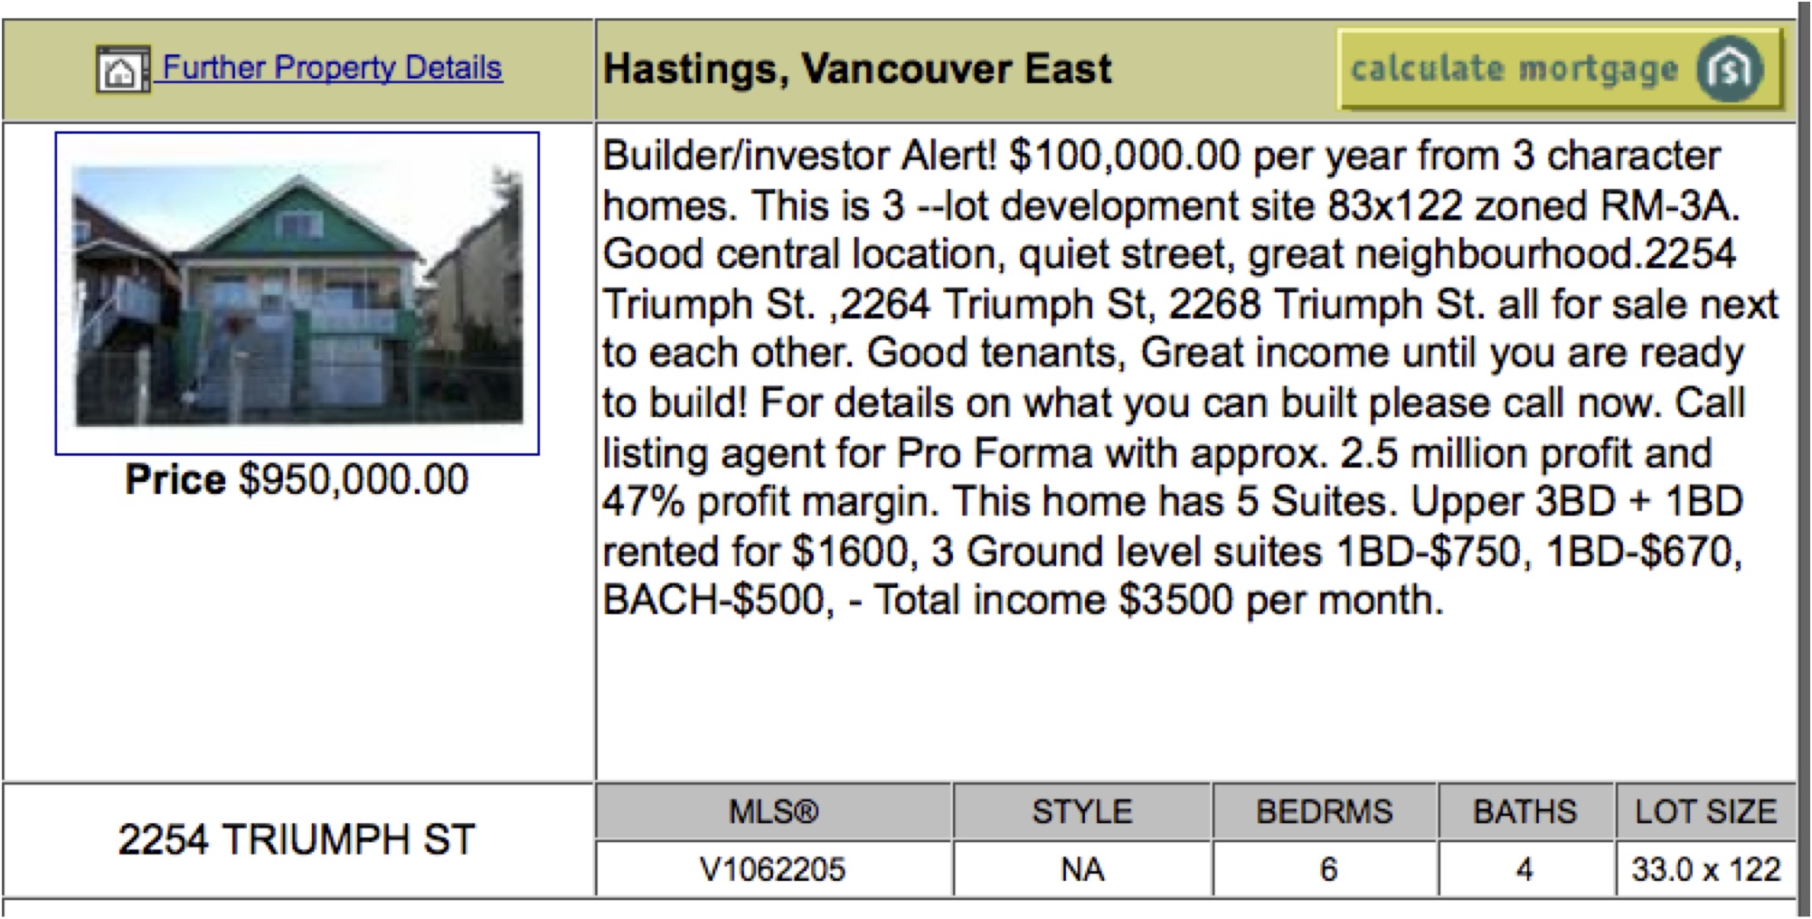The image size is (1812, 919).
Task: Click the MLS® column header
Action: tap(773, 811)
